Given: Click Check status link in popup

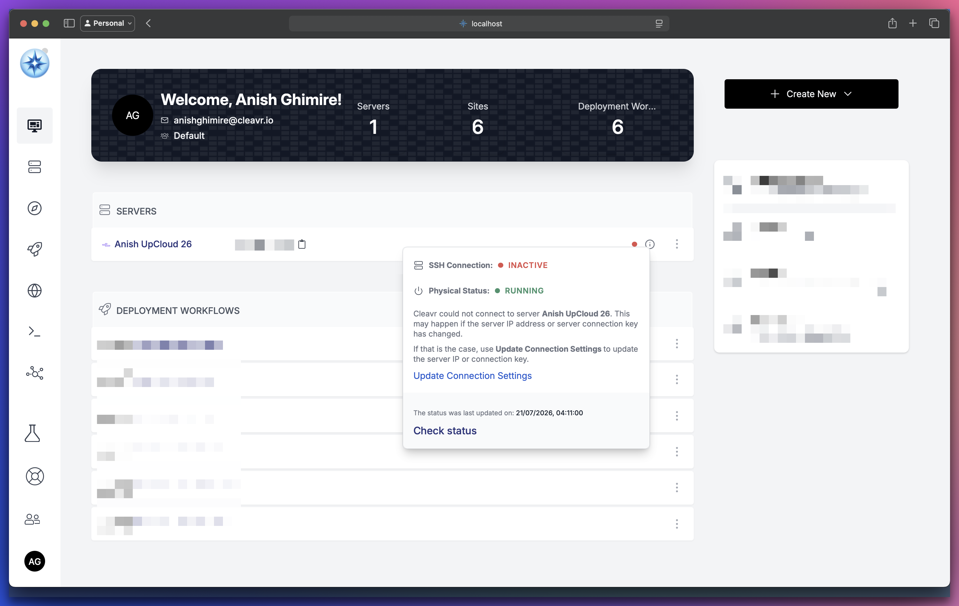Looking at the screenshot, I should [x=445, y=430].
